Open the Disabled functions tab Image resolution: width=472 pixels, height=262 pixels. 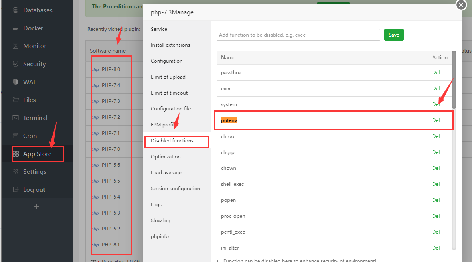[172, 141]
